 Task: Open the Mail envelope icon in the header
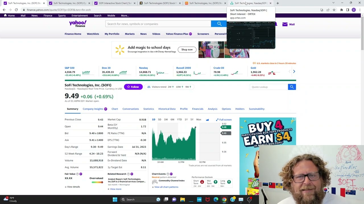click(285, 24)
